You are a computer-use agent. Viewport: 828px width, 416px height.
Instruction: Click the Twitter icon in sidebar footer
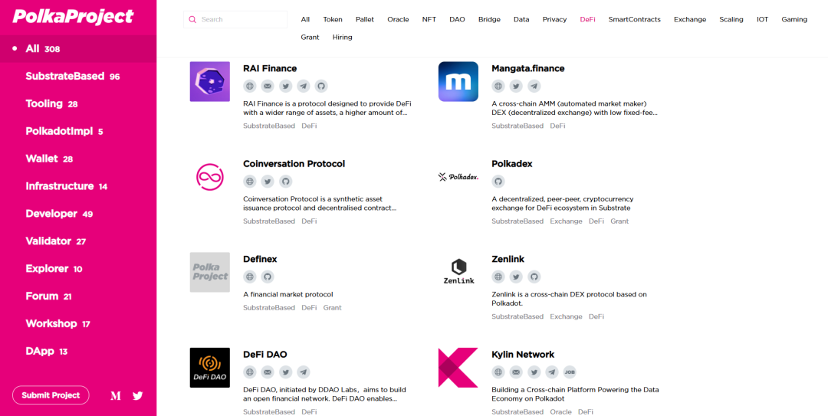pyautogui.click(x=138, y=395)
